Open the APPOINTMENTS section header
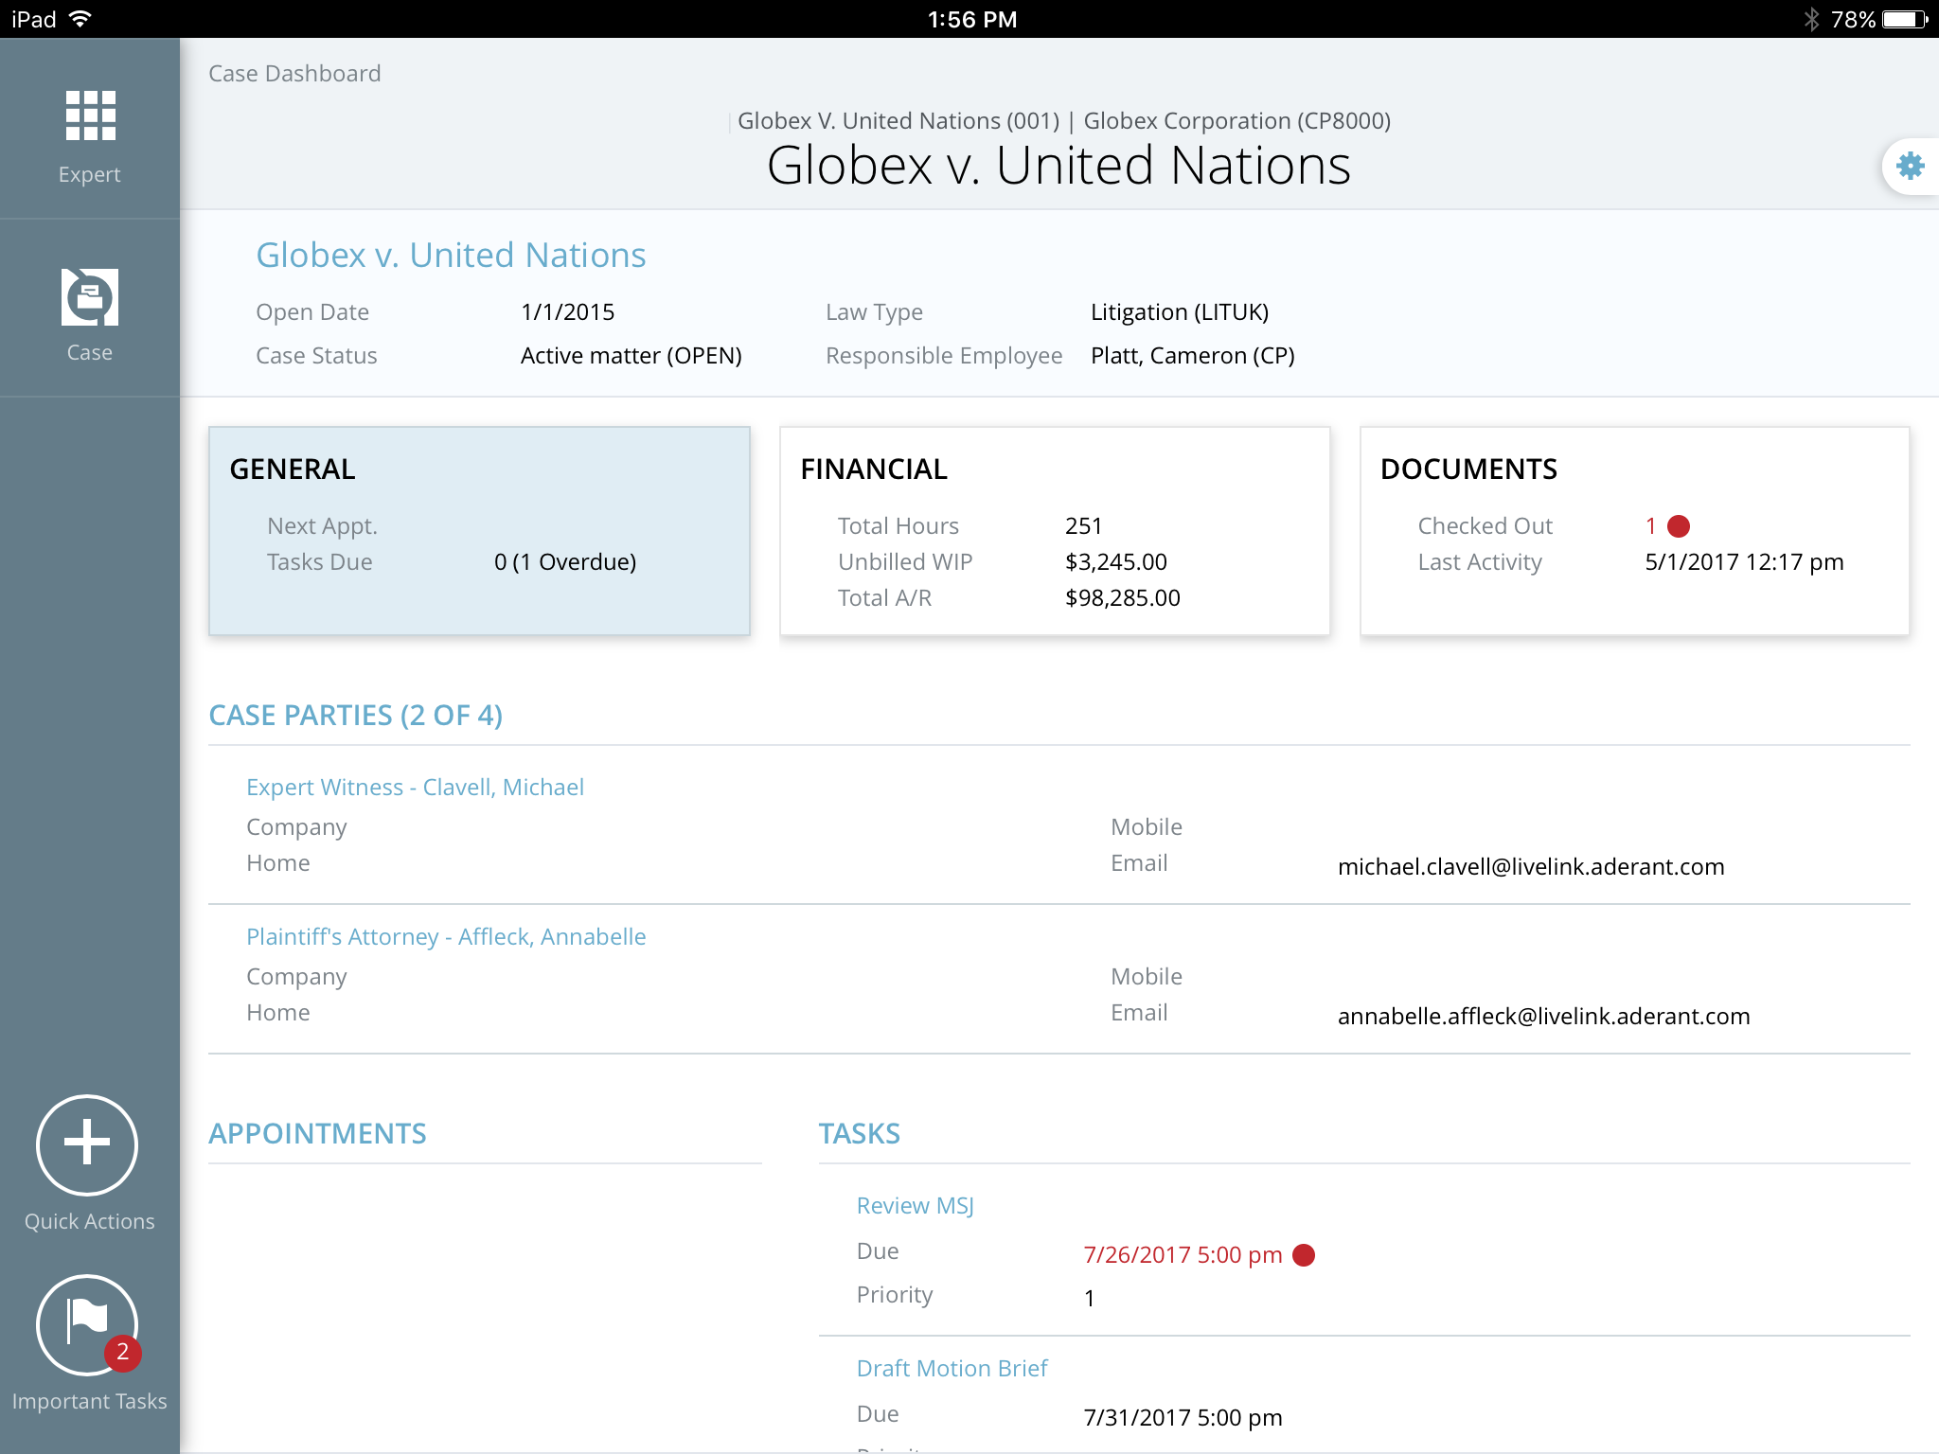 [x=317, y=1134]
